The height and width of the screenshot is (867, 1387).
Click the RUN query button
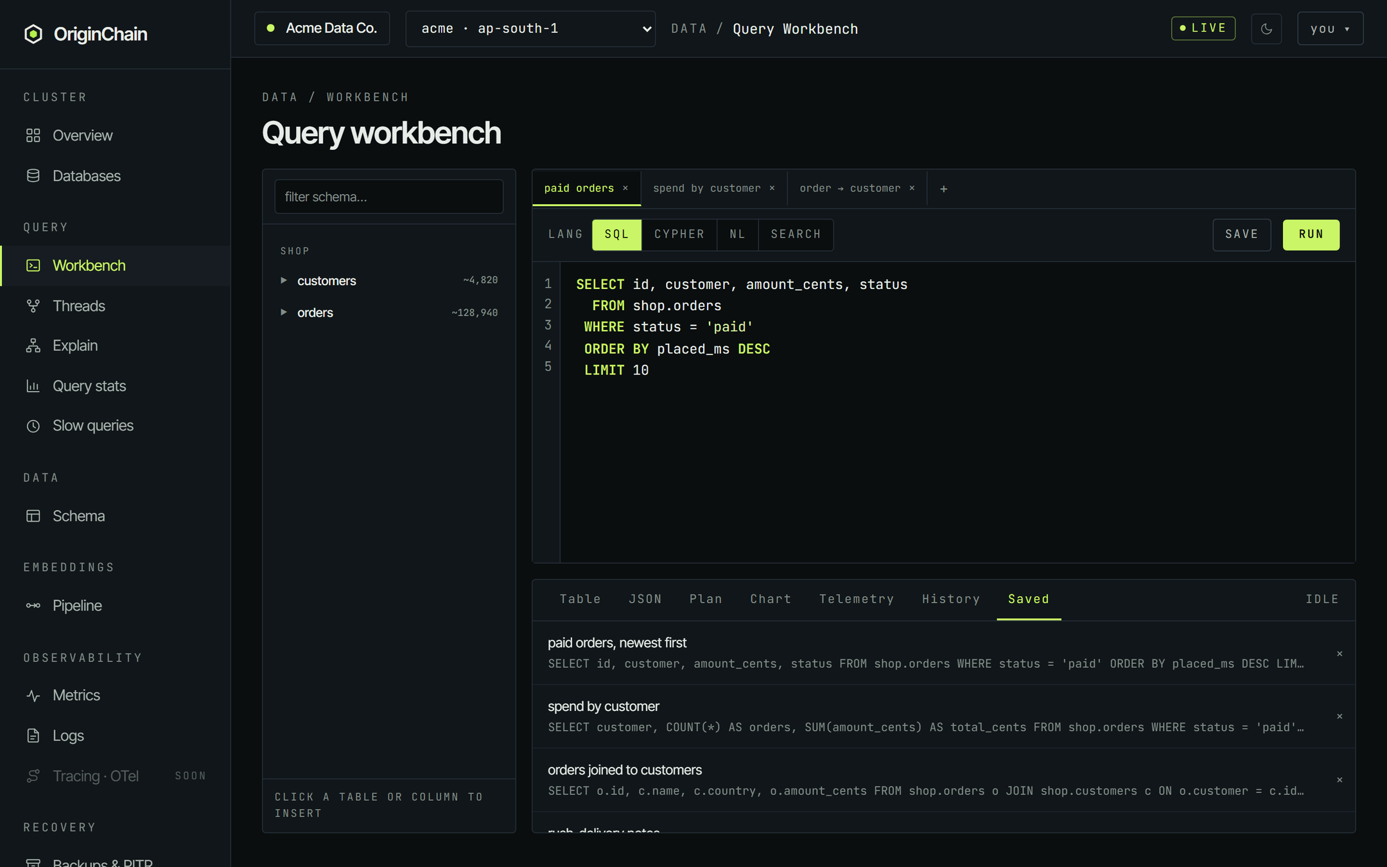(x=1311, y=234)
